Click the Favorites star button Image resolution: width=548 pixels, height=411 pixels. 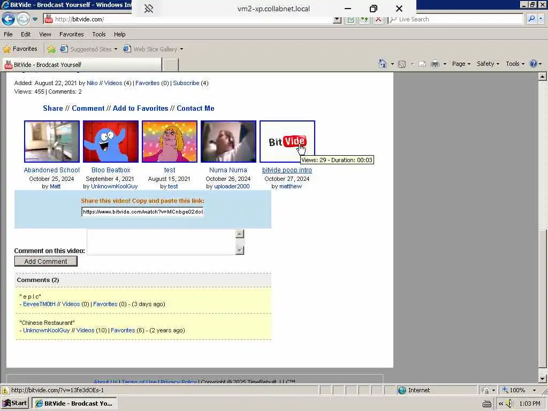pyautogui.click(x=20, y=49)
